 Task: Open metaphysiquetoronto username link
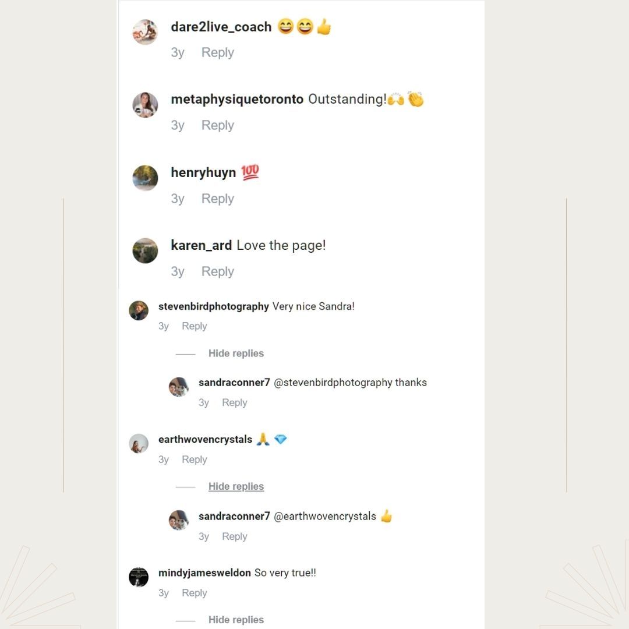(x=237, y=99)
